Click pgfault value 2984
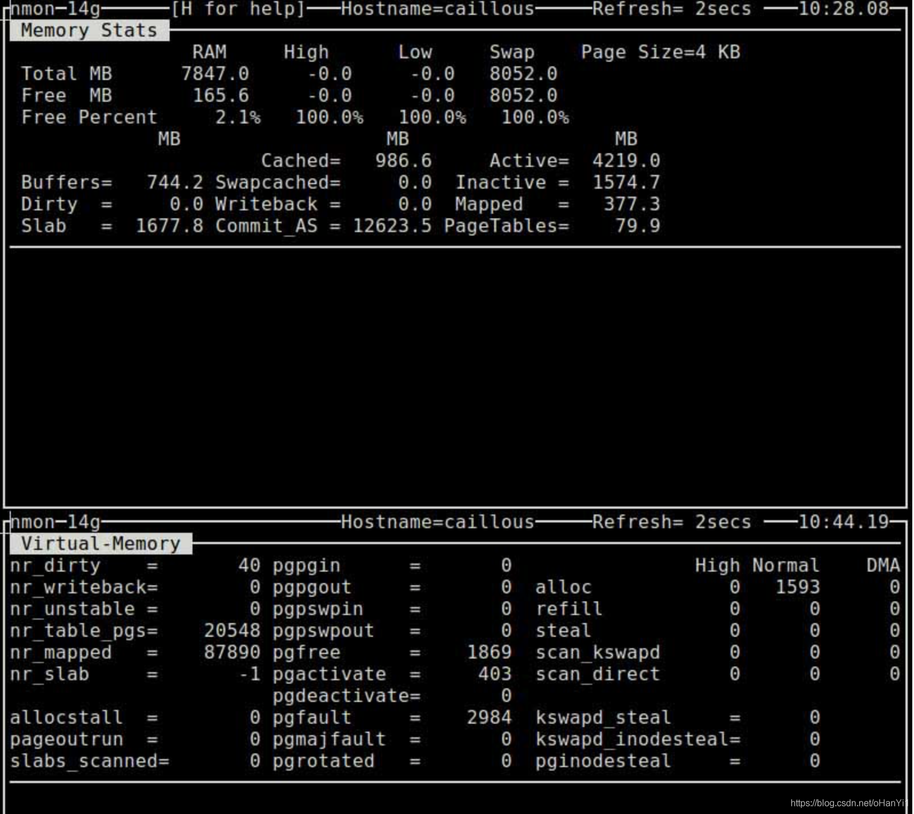 pos(489,717)
